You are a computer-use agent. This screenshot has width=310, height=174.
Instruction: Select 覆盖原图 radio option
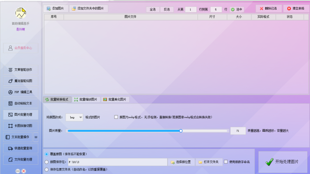46,154
